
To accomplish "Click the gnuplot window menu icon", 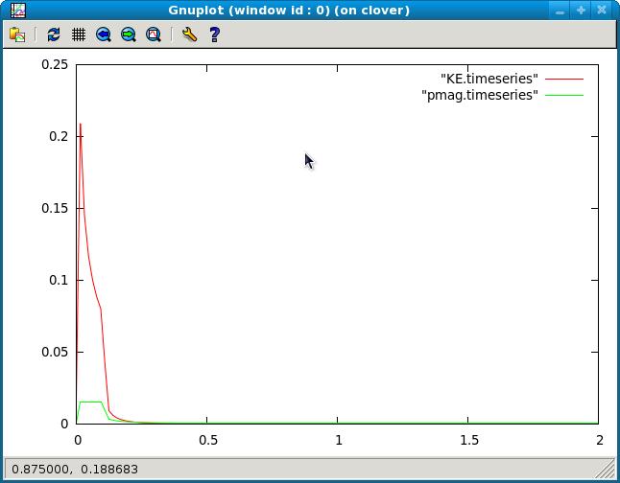I will click(18, 11).
